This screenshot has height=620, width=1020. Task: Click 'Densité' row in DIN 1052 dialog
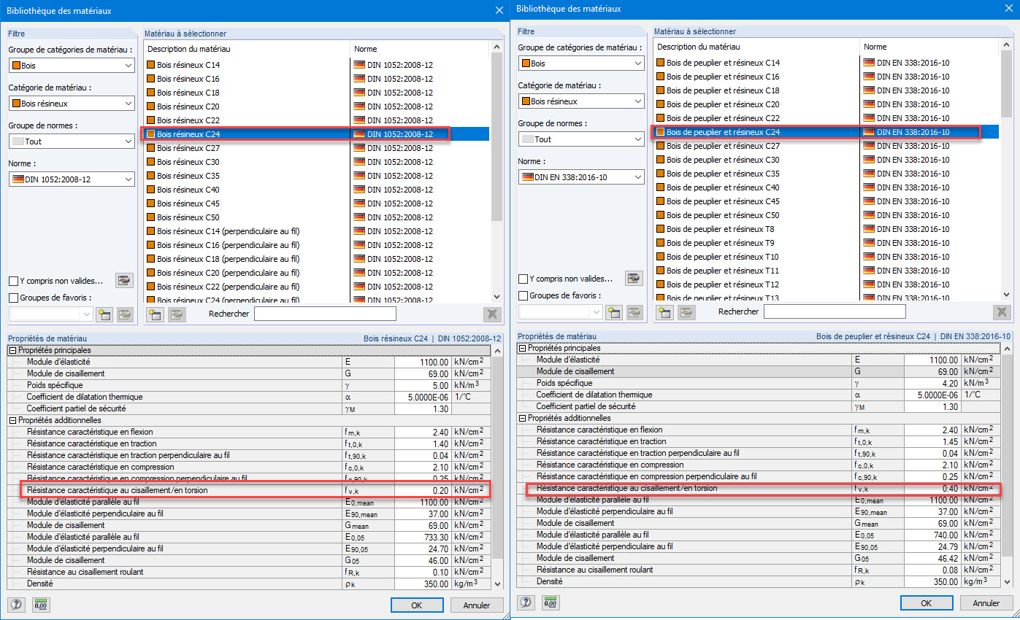coord(250,584)
